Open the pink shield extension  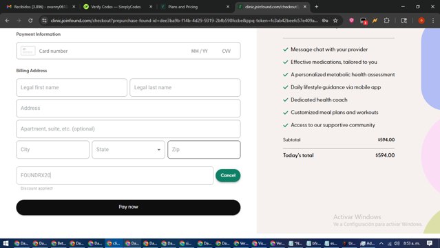pos(351,20)
